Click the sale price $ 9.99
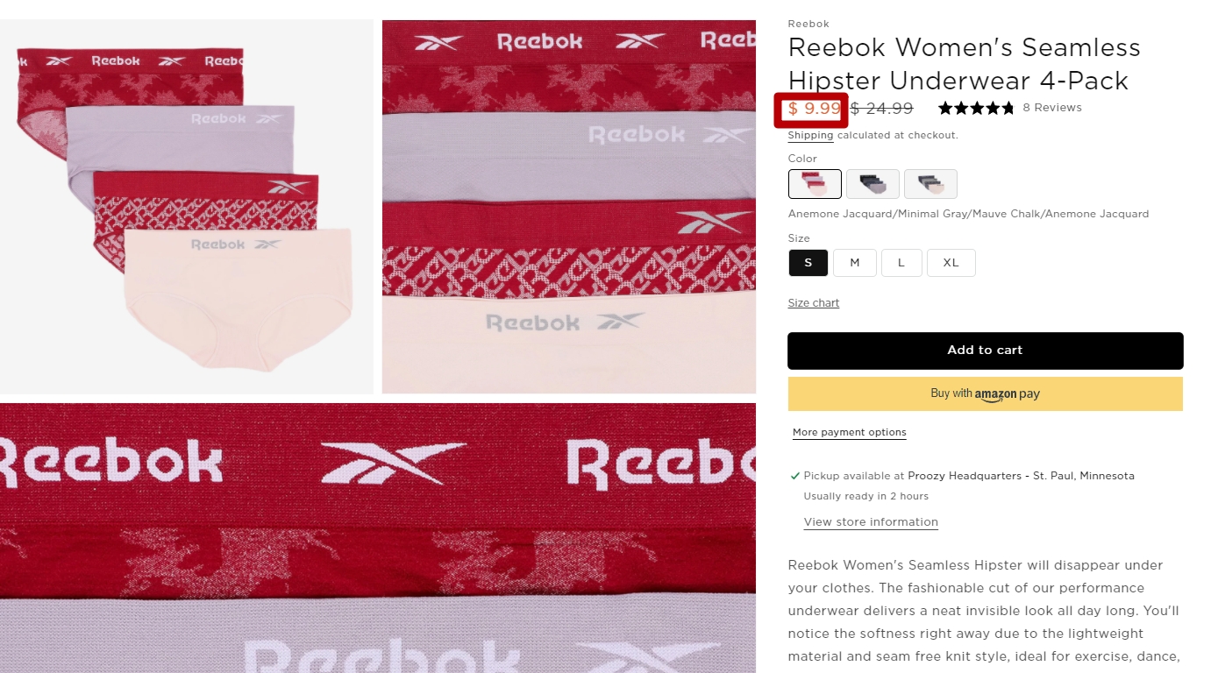The image size is (1225, 673). click(x=815, y=109)
